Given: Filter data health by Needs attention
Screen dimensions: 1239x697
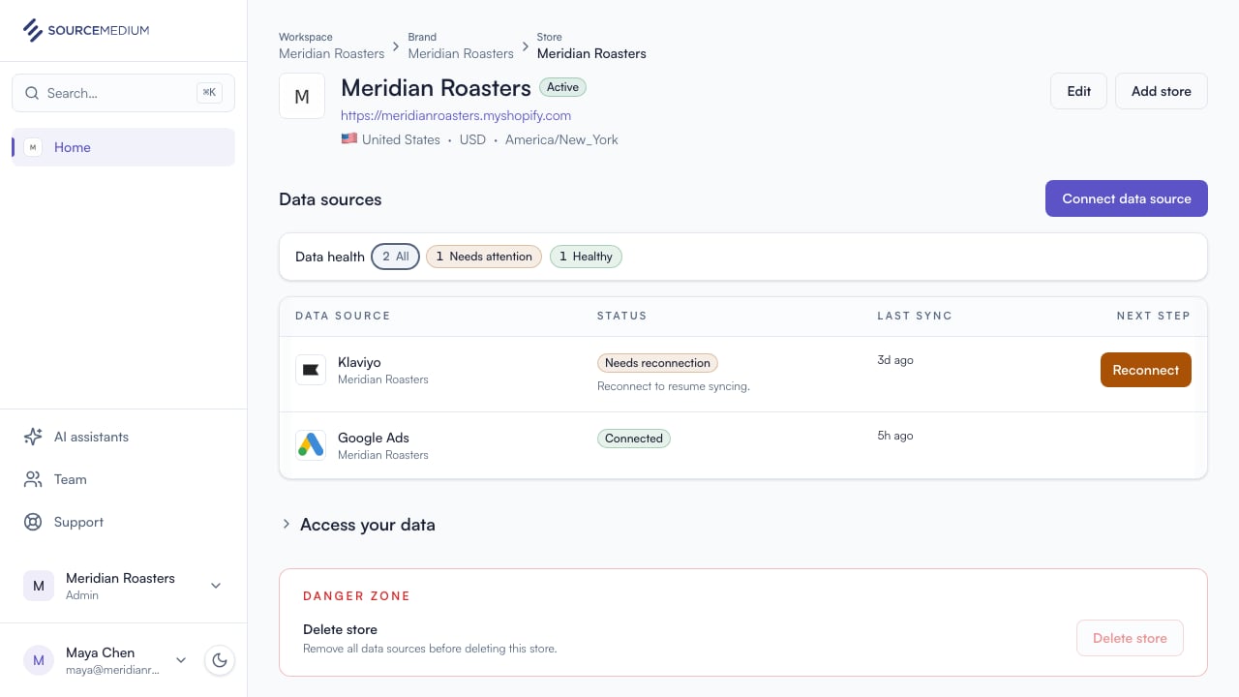Looking at the screenshot, I should tap(484, 257).
